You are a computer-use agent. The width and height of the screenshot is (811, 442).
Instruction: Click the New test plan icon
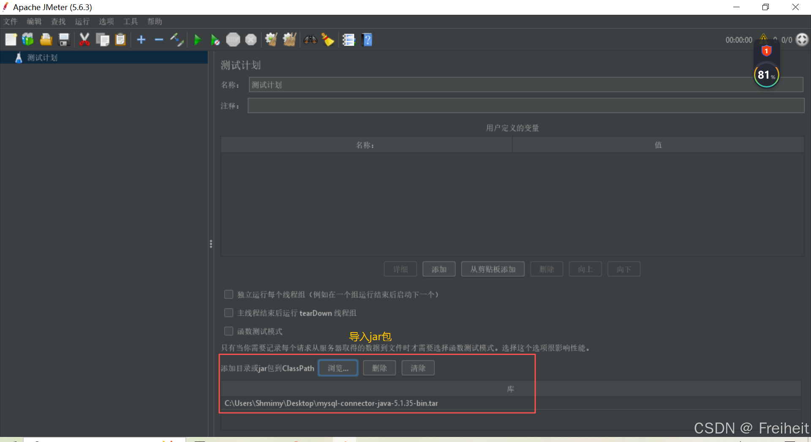(11, 40)
